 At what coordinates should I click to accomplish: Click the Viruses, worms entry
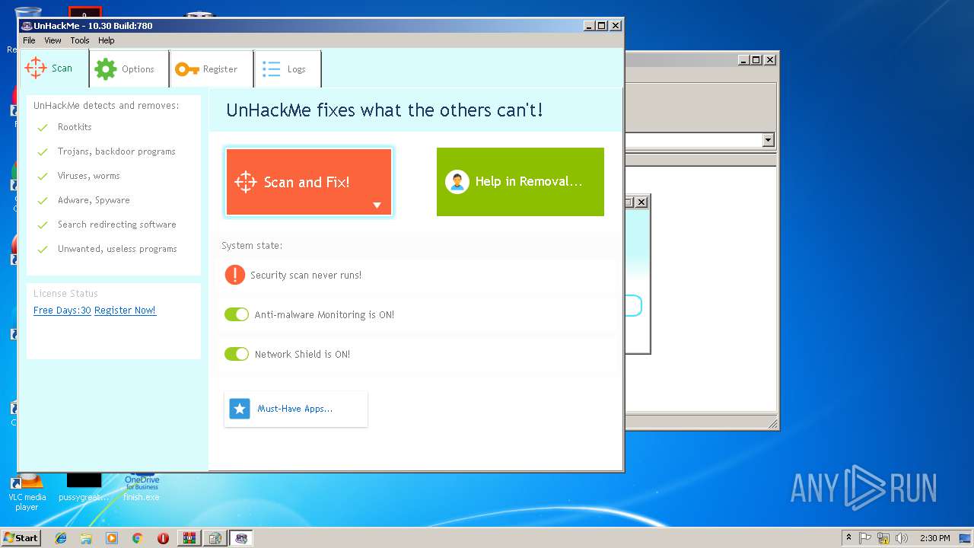click(x=89, y=176)
